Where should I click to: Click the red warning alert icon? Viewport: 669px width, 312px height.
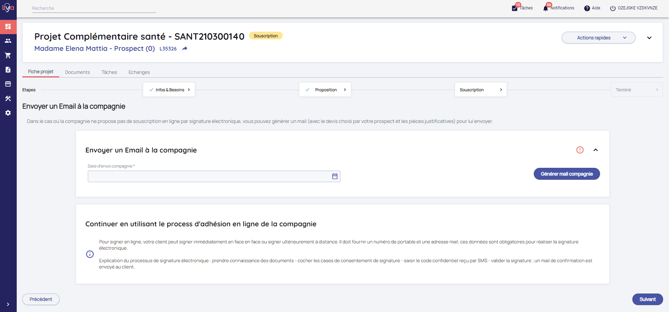580,150
